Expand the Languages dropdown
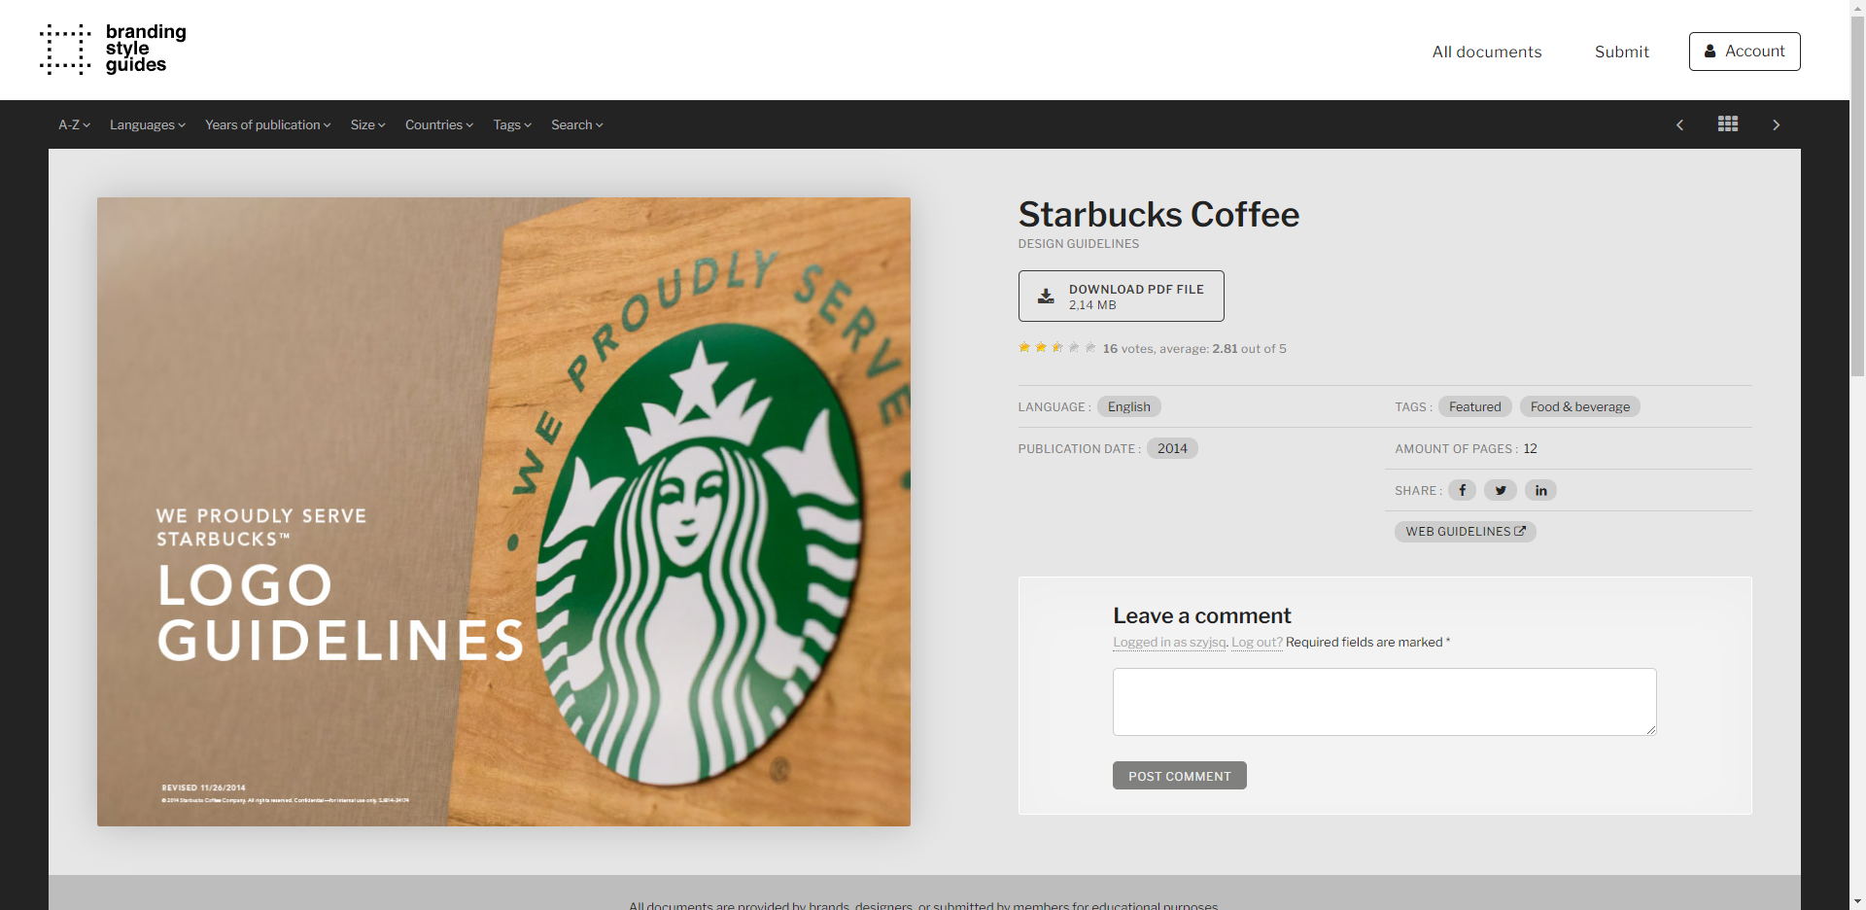1866x910 pixels. click(x=147, y=124)
